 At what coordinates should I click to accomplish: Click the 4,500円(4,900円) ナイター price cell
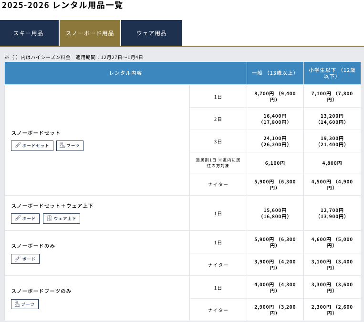[332, 184]
